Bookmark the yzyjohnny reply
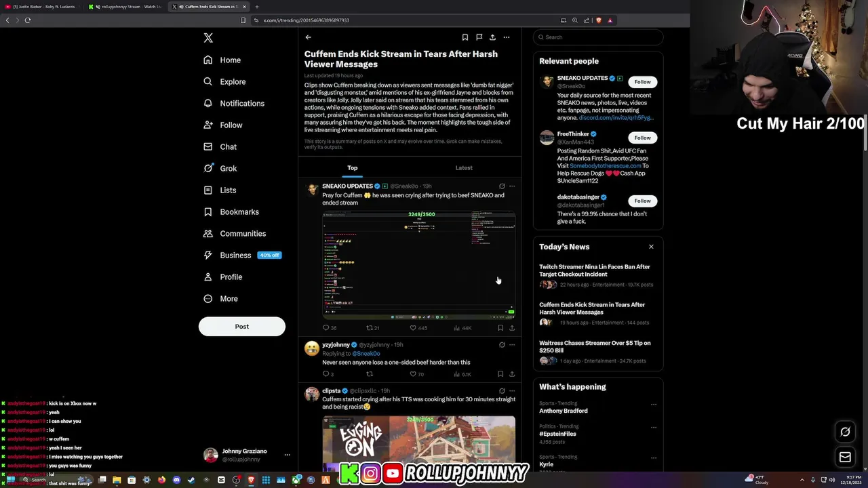 click(500, 373)
